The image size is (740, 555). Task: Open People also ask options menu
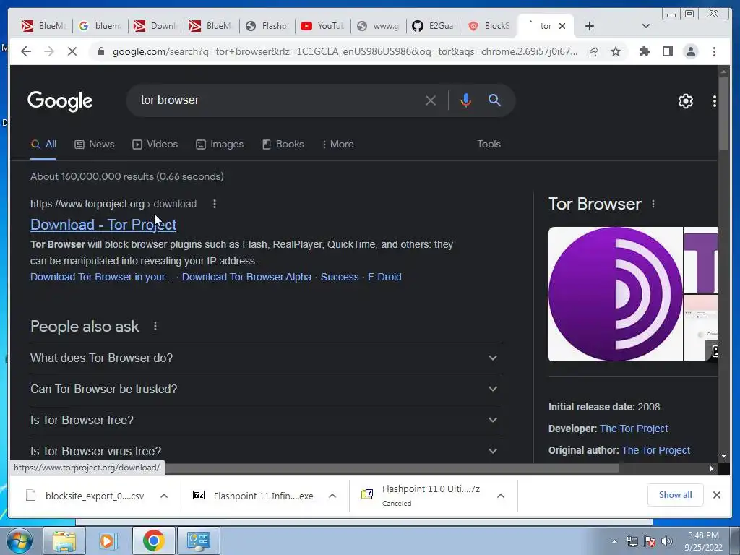point(155,326)
